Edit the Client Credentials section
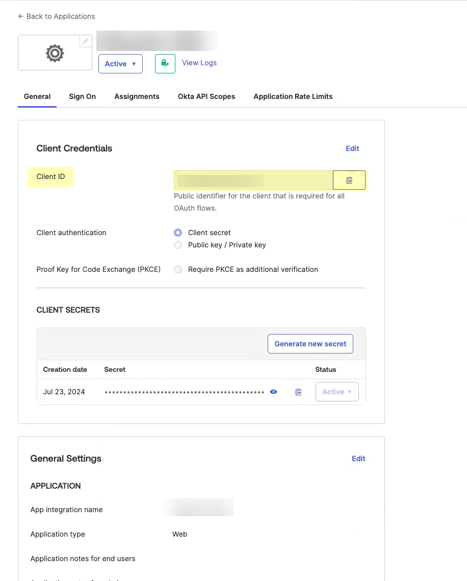 pos(352,148)
